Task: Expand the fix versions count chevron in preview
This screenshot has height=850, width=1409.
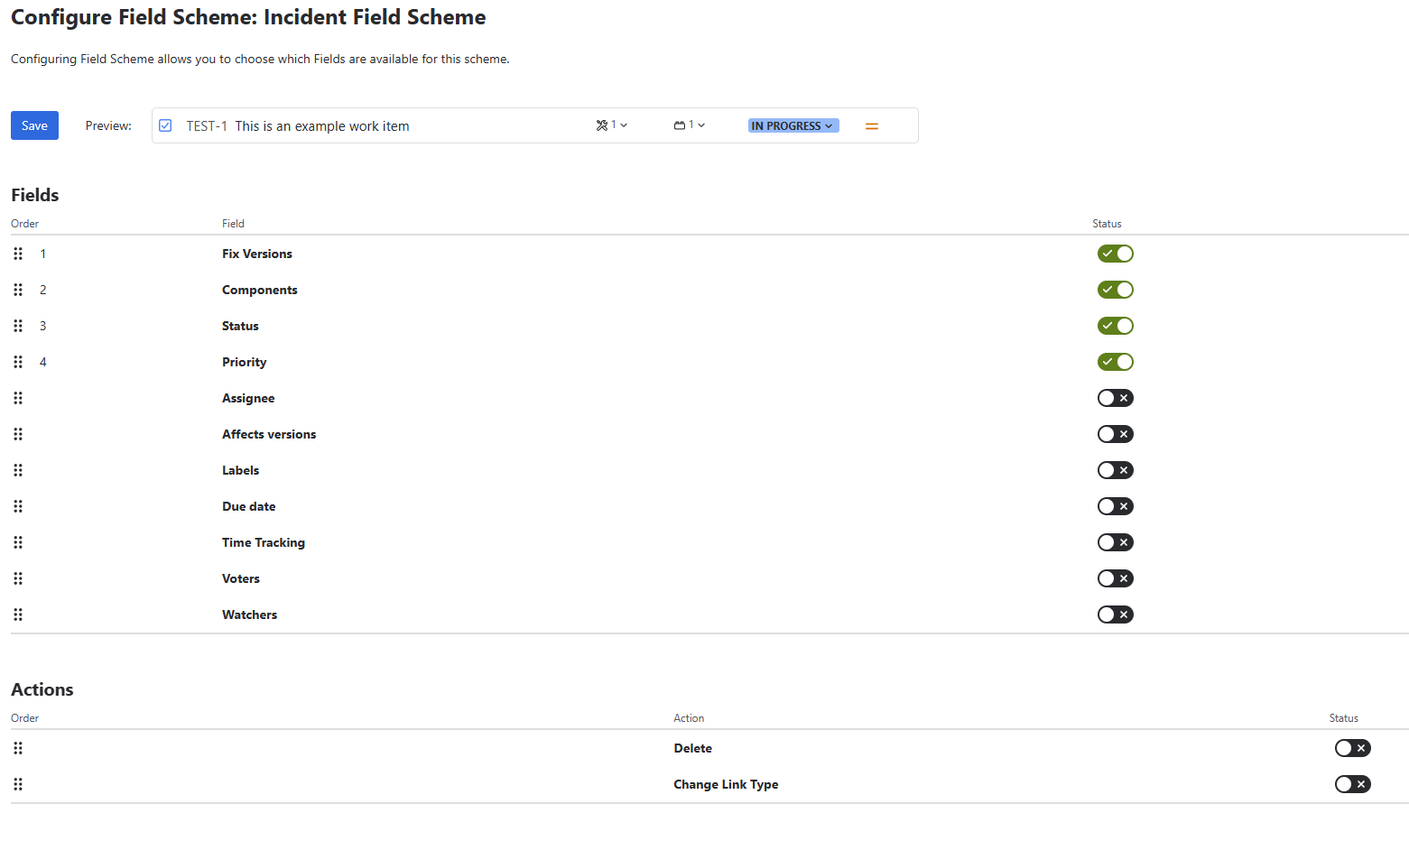Action: 624,125
